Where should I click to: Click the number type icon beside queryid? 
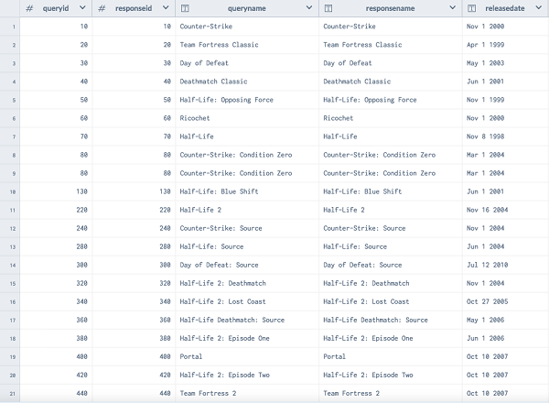click(29, 8)
